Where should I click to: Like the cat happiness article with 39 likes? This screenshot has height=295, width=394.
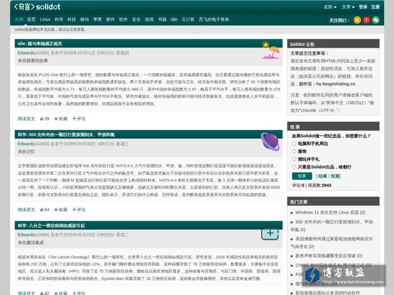click(x=45, y=119)
